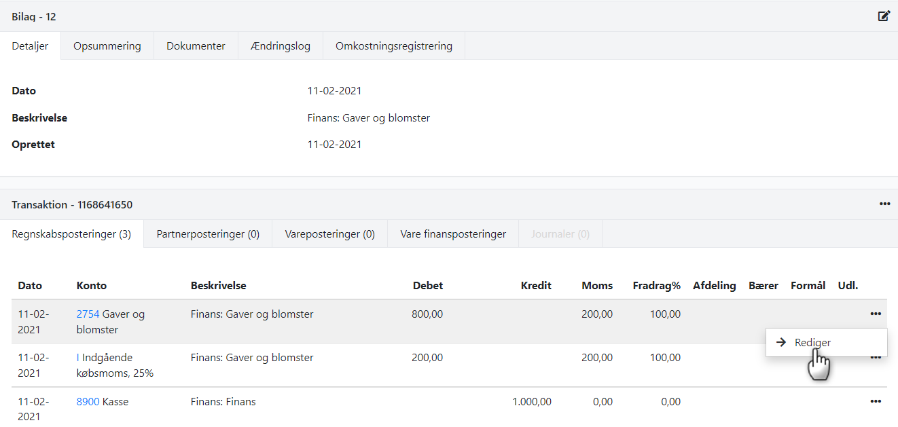Click the edit icon for Bilag 12

coord(884,16)
